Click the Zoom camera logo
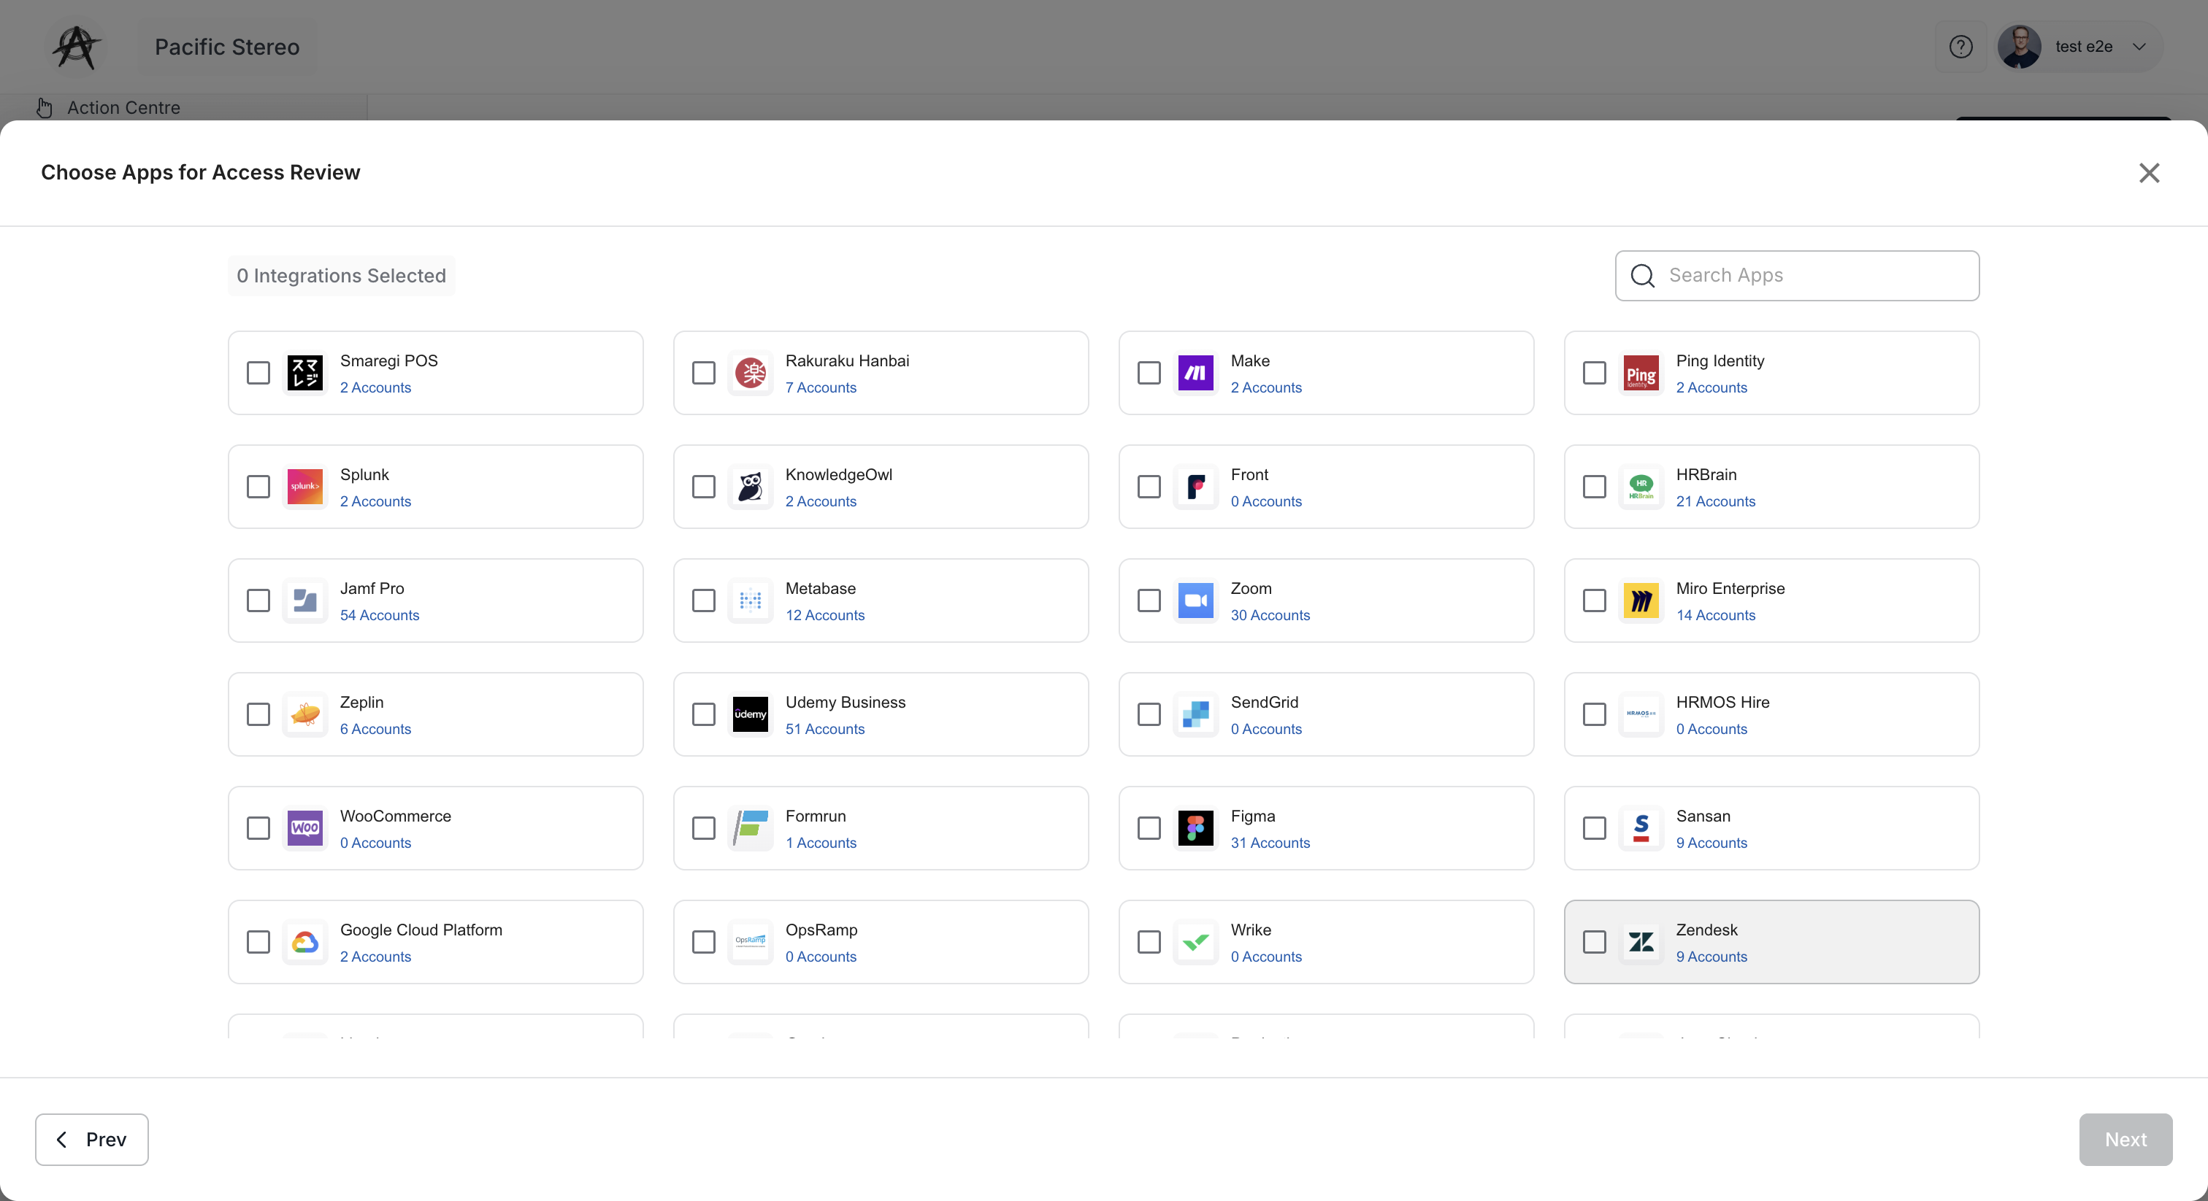The height and width of the screenshot is (1201, 2208). tap(1196, 600)
